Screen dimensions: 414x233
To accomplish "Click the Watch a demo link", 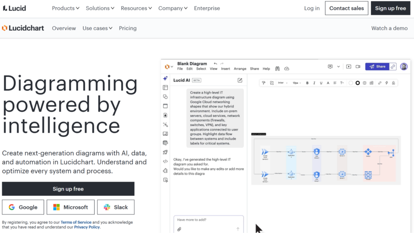I will (389, 28).
